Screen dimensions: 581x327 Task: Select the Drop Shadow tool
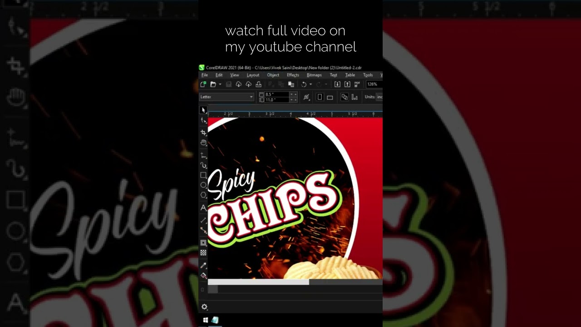203,243
